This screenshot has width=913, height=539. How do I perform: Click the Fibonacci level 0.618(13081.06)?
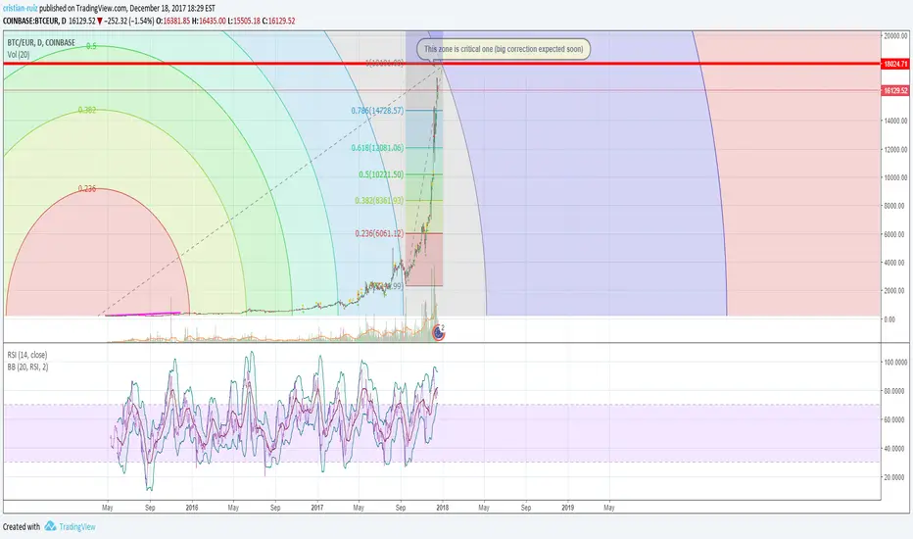click(x=377, y=147)
